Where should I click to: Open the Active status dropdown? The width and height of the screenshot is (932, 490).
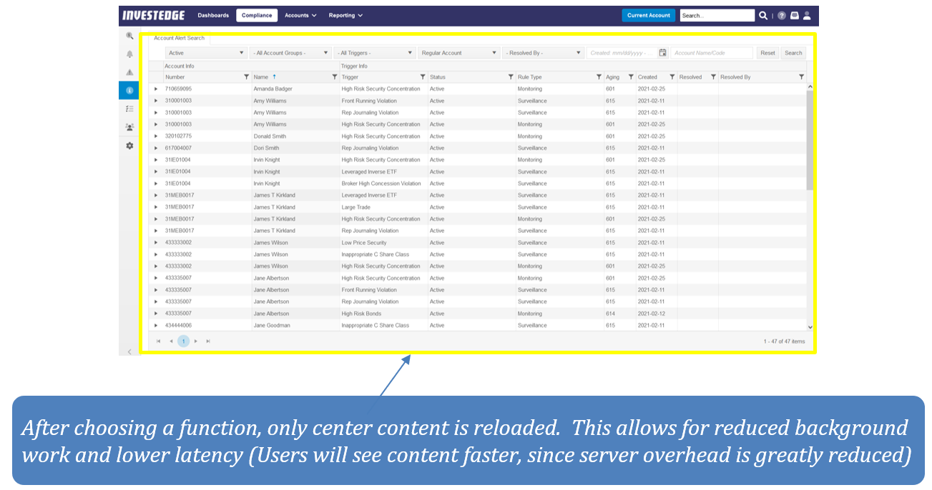(207, 53)
